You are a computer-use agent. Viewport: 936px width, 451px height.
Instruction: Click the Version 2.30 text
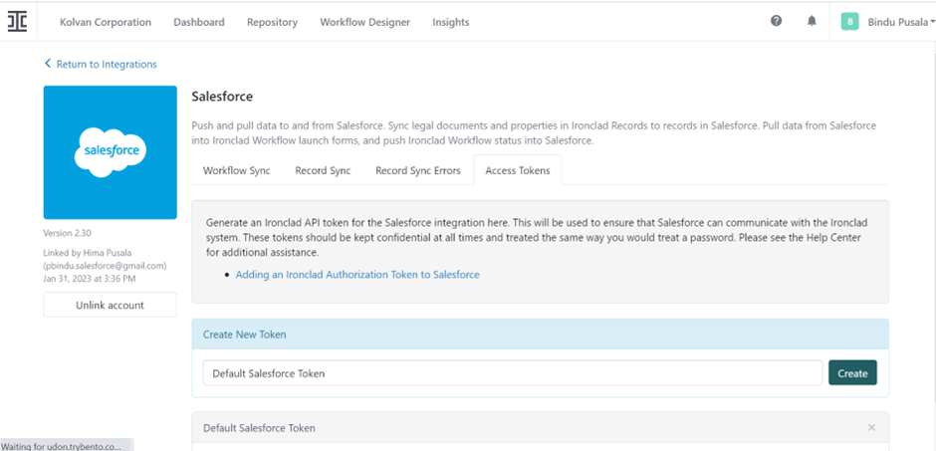click(x=67, y=233)
